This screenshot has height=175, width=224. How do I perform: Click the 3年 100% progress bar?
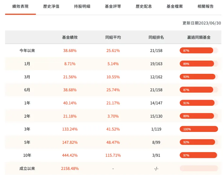pyautogui.click(x=199, y=129)
